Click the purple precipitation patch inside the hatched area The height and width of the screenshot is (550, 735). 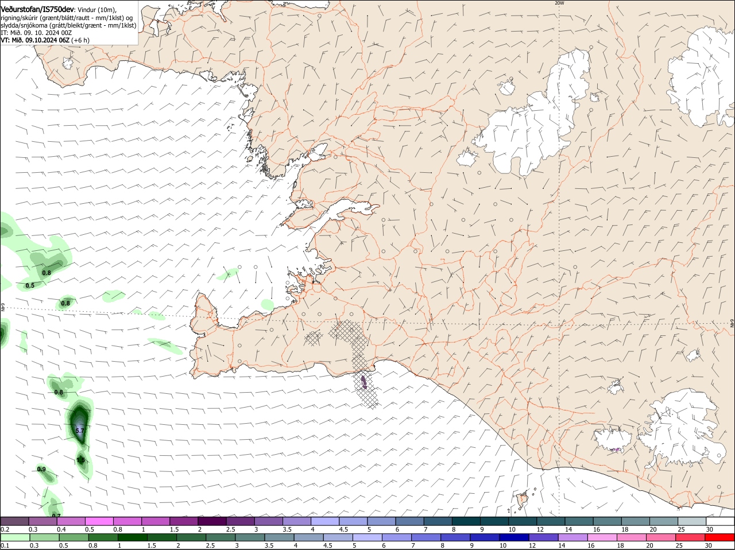click(x=364, y=382)
